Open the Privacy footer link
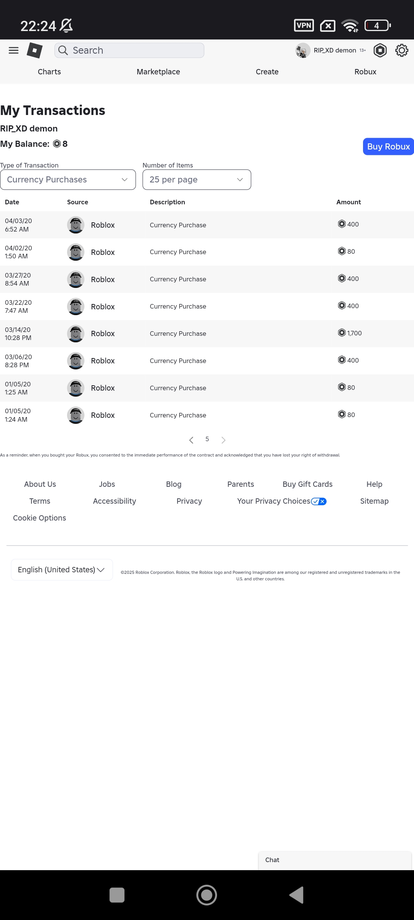The image size is (414, 920). click(189, 501)
